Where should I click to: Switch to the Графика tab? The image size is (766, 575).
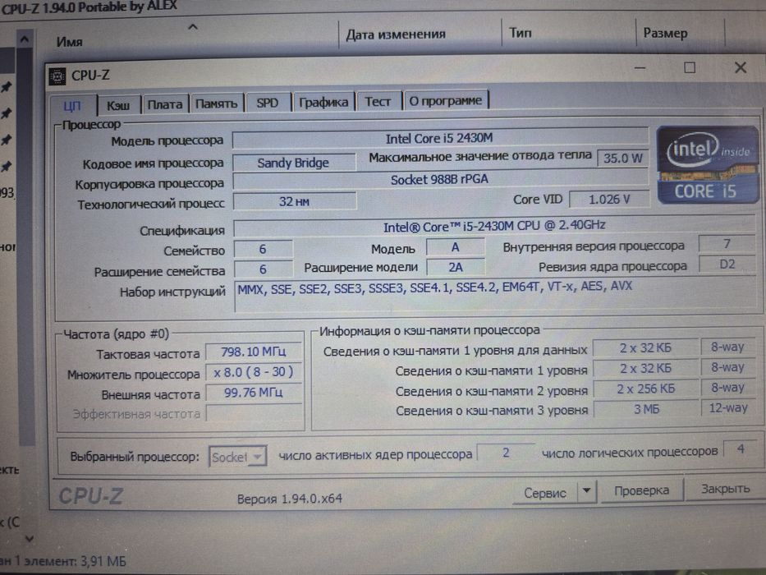323,102
